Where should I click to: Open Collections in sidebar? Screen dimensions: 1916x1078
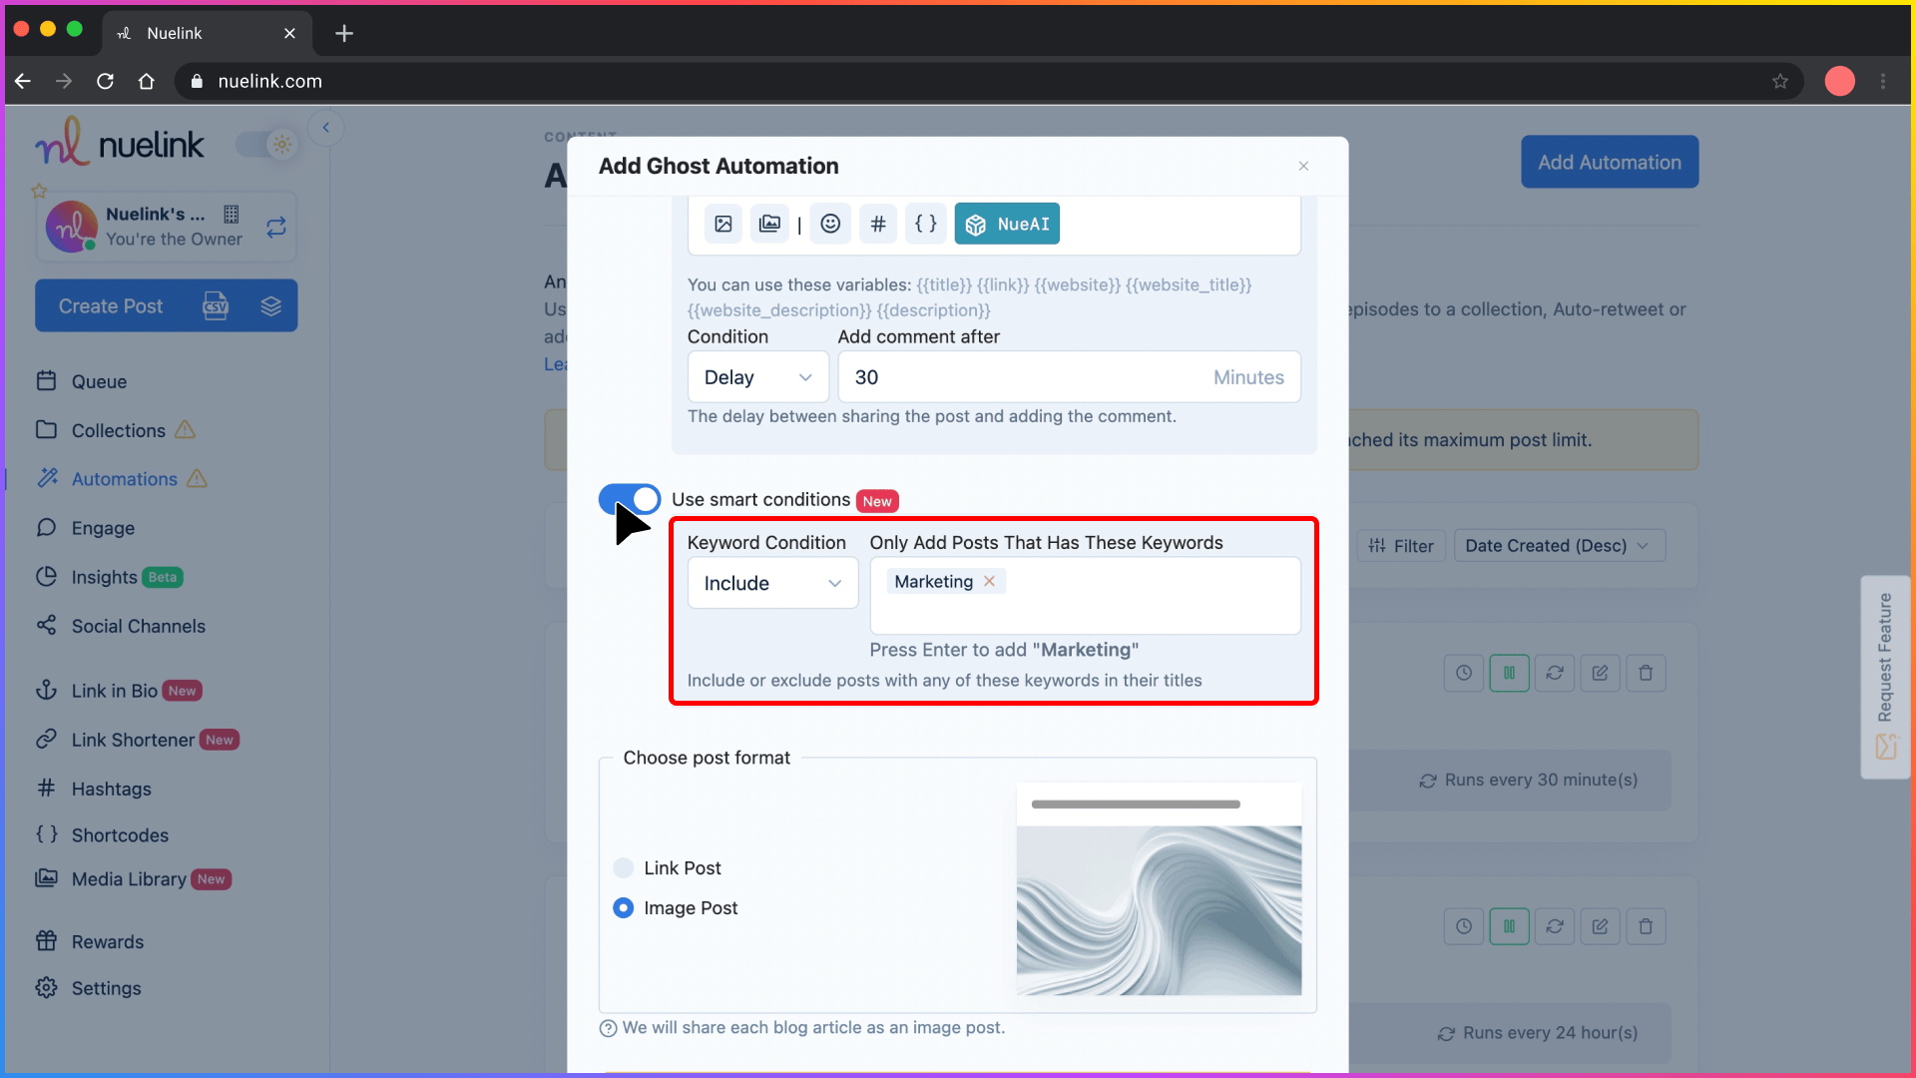tap(118, 430)
